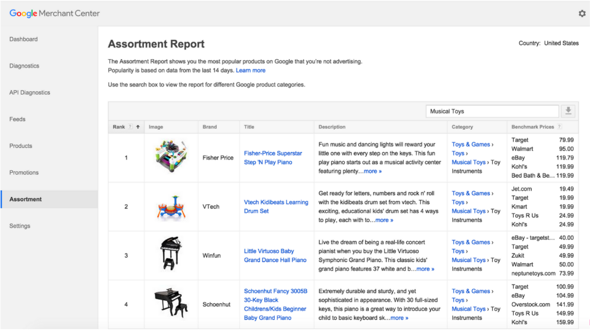Go to the Diagnostics page
This screenshot has width=590, height=331.
tap(24, 66)
